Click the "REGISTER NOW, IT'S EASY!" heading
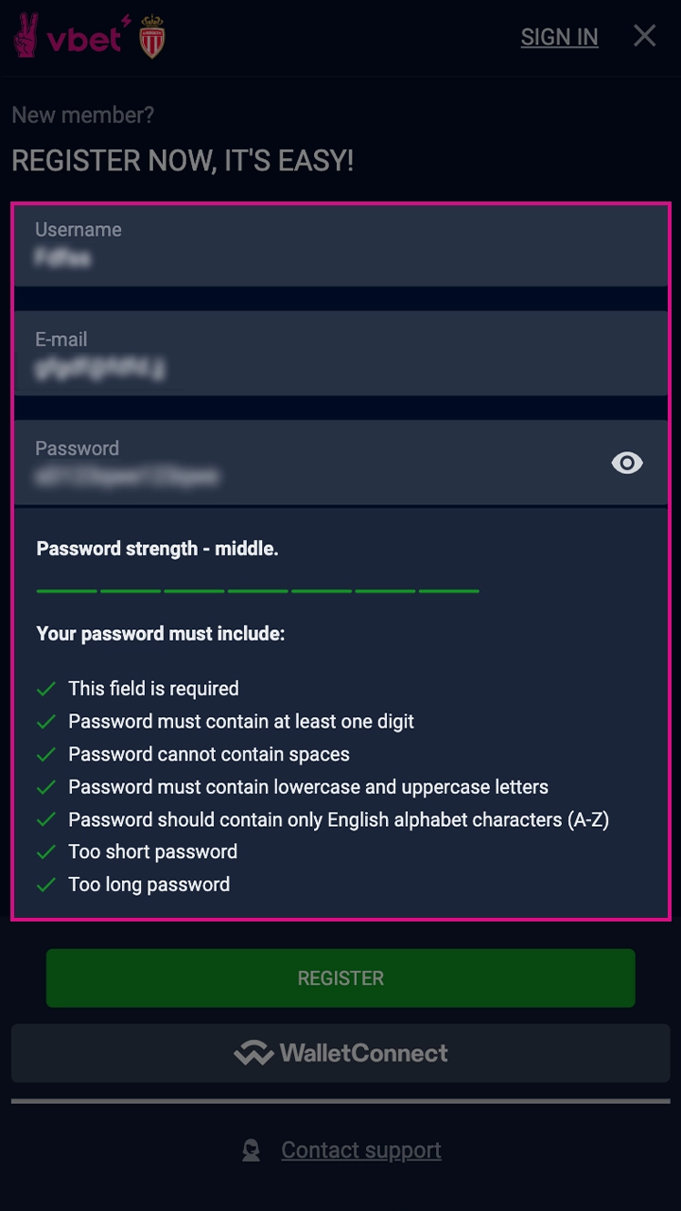This screenshot has height=1211, width=681. [x=183, y=160]
